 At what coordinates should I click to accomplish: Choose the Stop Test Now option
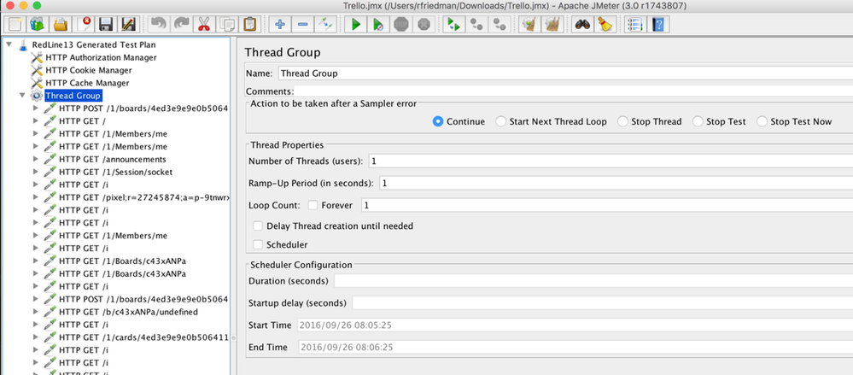click(762, 121)
